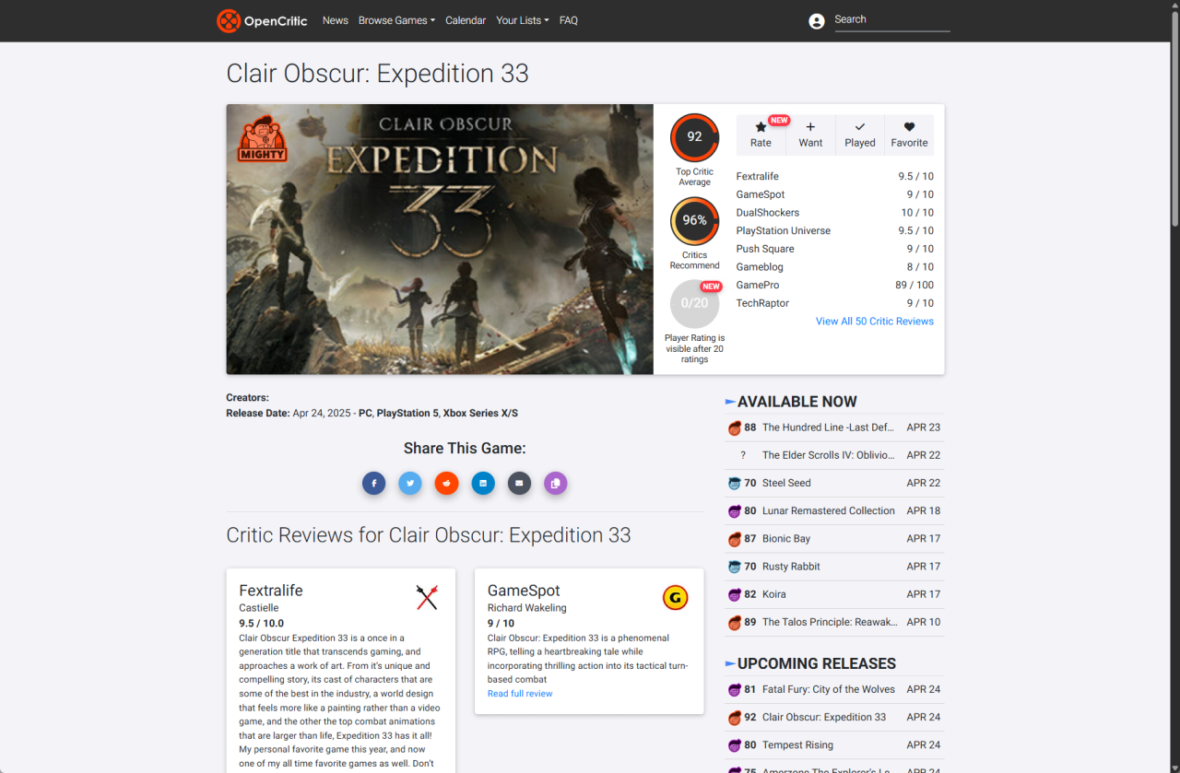Toggle the Favorite heart button
The height and width of the screenshot is (773, 1180).
909,135
